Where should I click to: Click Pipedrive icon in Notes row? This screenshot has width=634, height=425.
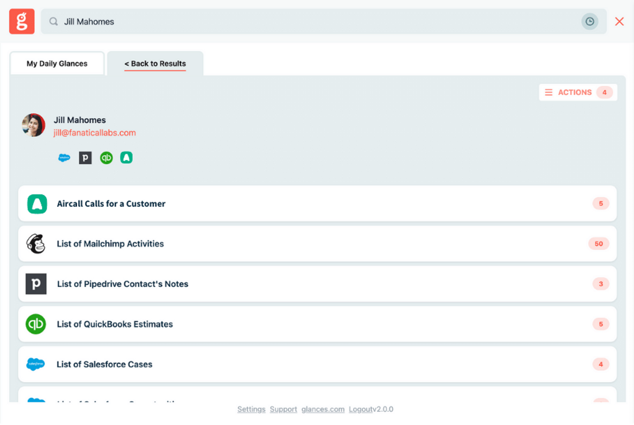(36, 284)
